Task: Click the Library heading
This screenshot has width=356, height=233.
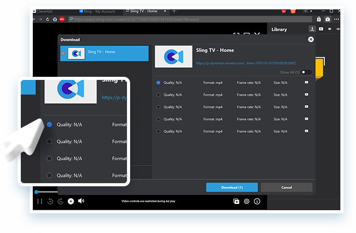Action: (x=279, y=30)
